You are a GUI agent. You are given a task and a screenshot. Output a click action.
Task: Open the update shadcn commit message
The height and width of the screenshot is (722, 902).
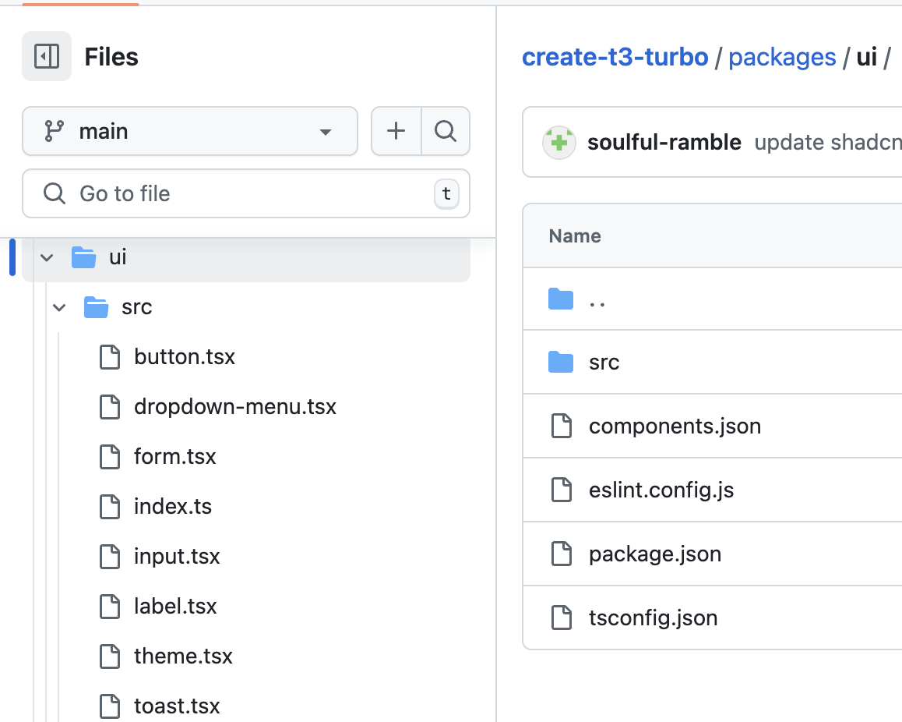coord(828,142)
